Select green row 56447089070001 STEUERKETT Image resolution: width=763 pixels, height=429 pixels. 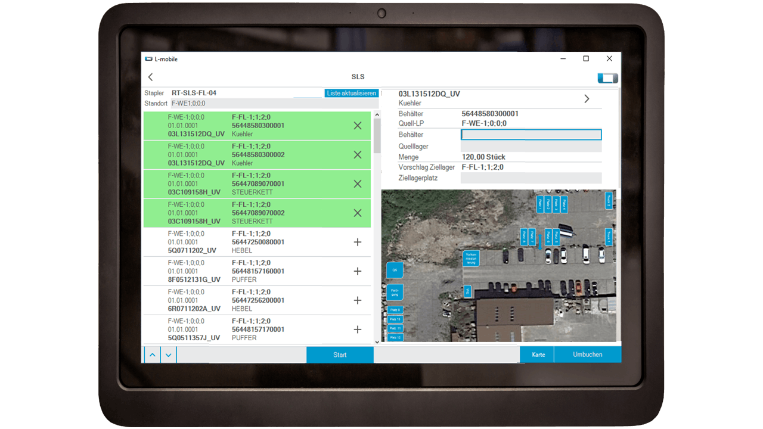point(257,184)
